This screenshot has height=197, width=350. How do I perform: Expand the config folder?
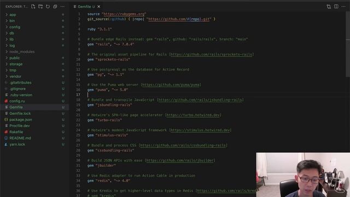click(x=15, y=27)
